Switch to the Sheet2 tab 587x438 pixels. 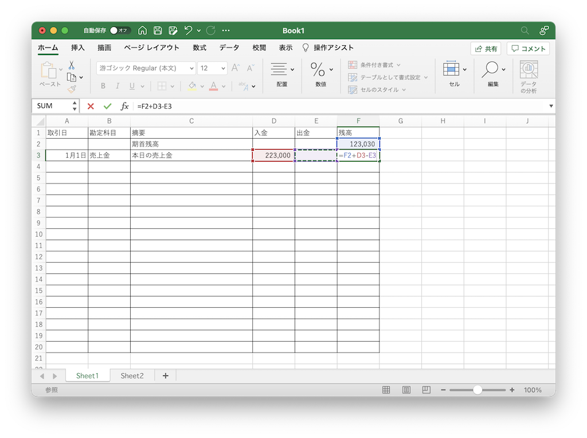132,376
